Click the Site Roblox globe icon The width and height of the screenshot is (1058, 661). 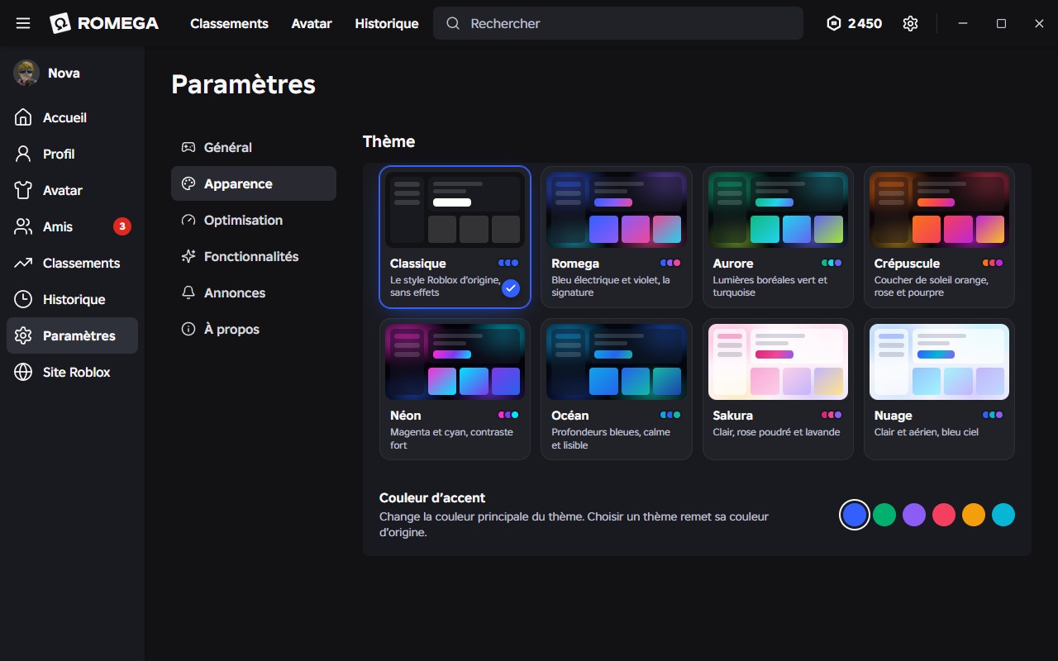click(x=23, y=372)
